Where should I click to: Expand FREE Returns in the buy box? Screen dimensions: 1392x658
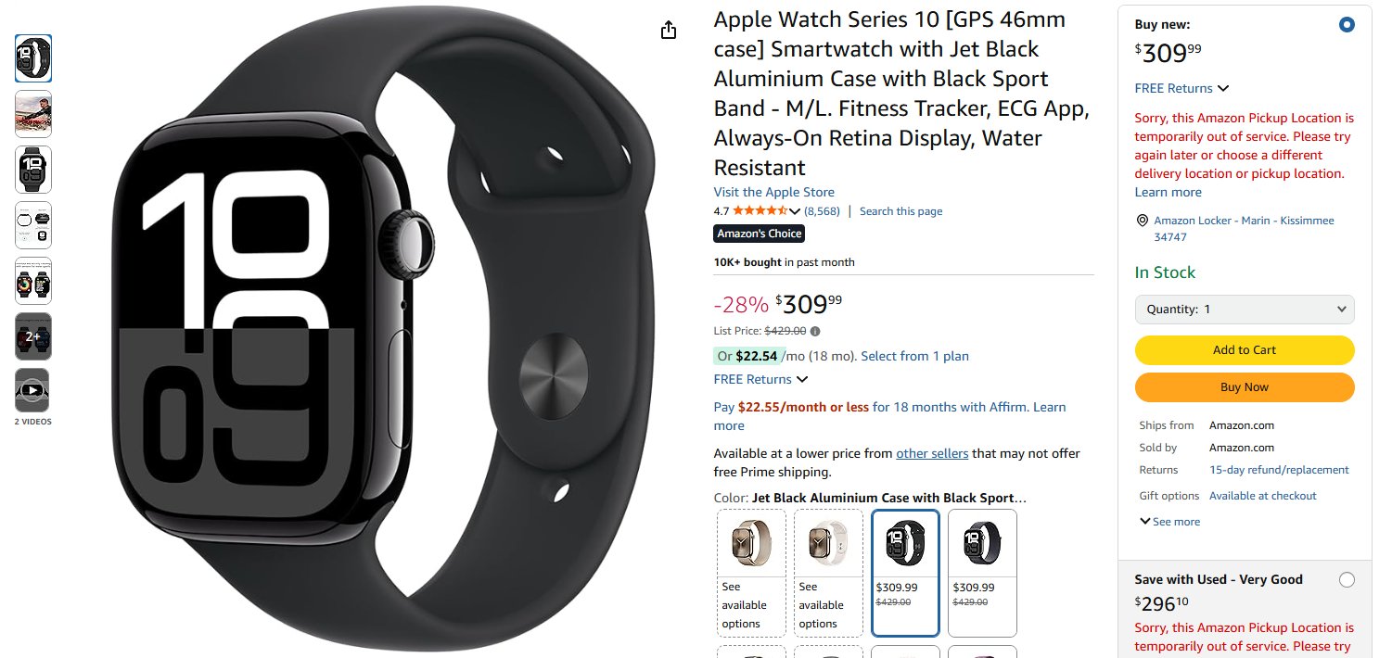(x=1181, y=89)
